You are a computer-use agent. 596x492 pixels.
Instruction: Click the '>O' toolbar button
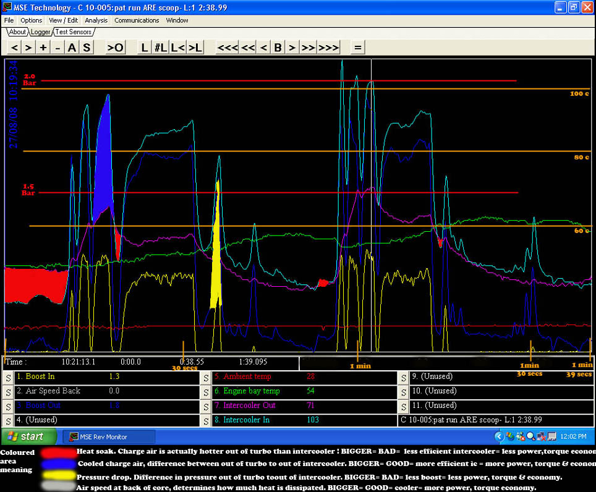coord(116,48)
